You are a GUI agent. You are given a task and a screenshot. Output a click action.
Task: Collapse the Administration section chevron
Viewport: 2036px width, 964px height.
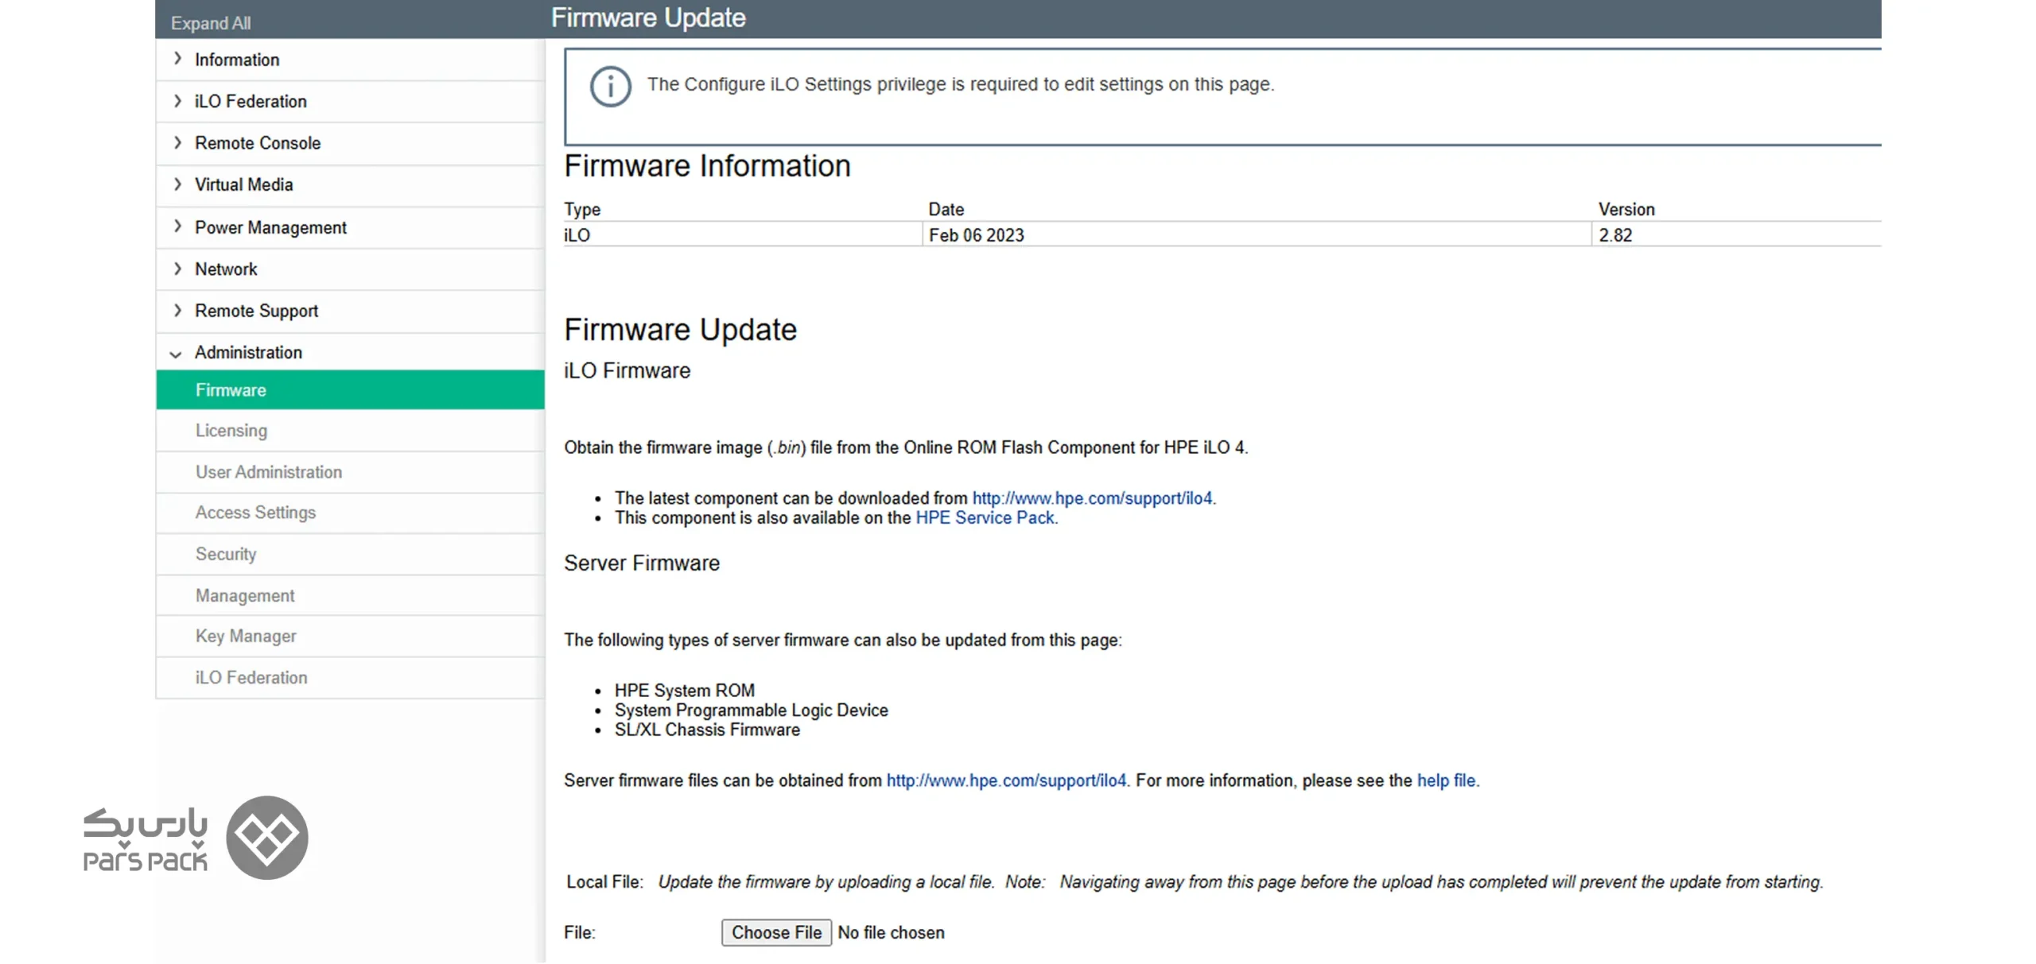click(x=176, y=354)
